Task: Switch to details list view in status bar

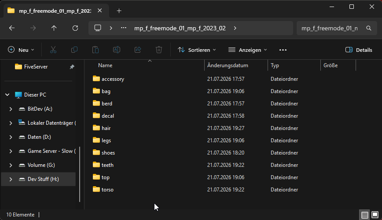Action: 364,215
